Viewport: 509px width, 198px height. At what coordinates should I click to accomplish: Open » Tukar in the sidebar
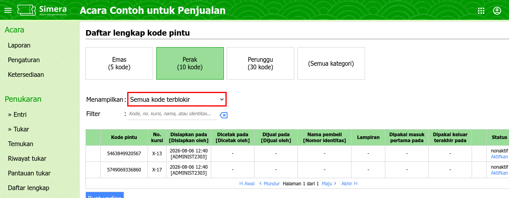pyautogui.click(x=18, y=129)
